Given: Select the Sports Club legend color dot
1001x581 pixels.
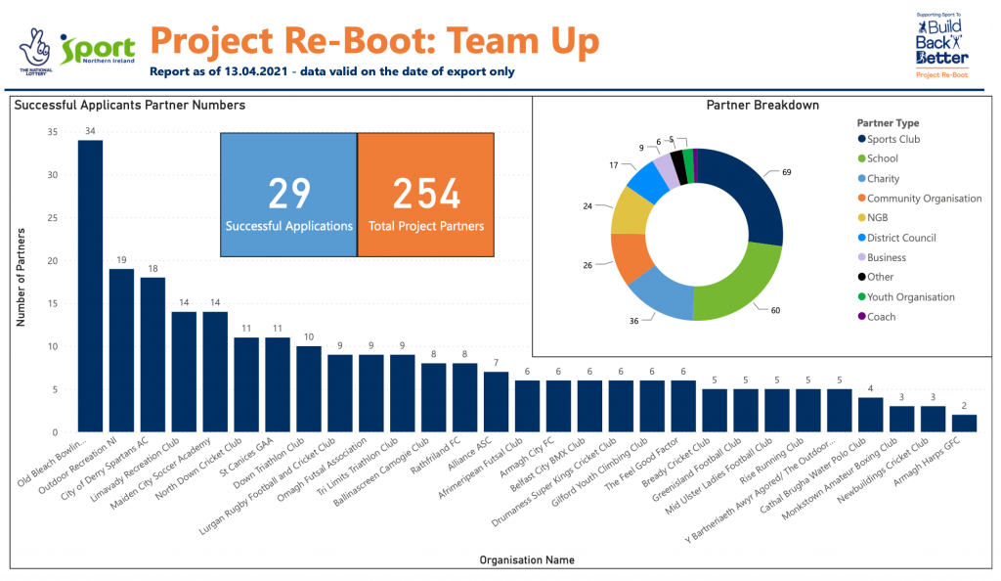Looking at the screenshot, I should 862,139.
